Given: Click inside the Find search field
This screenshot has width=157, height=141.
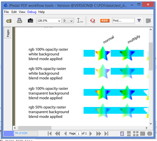Looking at the screenshot, I should (x=123, y=21).
